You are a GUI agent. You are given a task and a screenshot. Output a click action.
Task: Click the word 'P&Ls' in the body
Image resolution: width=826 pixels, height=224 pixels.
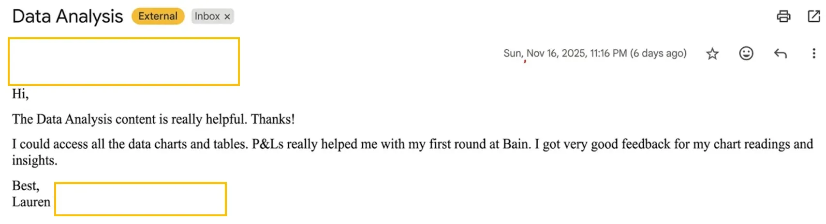pos(267,144)
